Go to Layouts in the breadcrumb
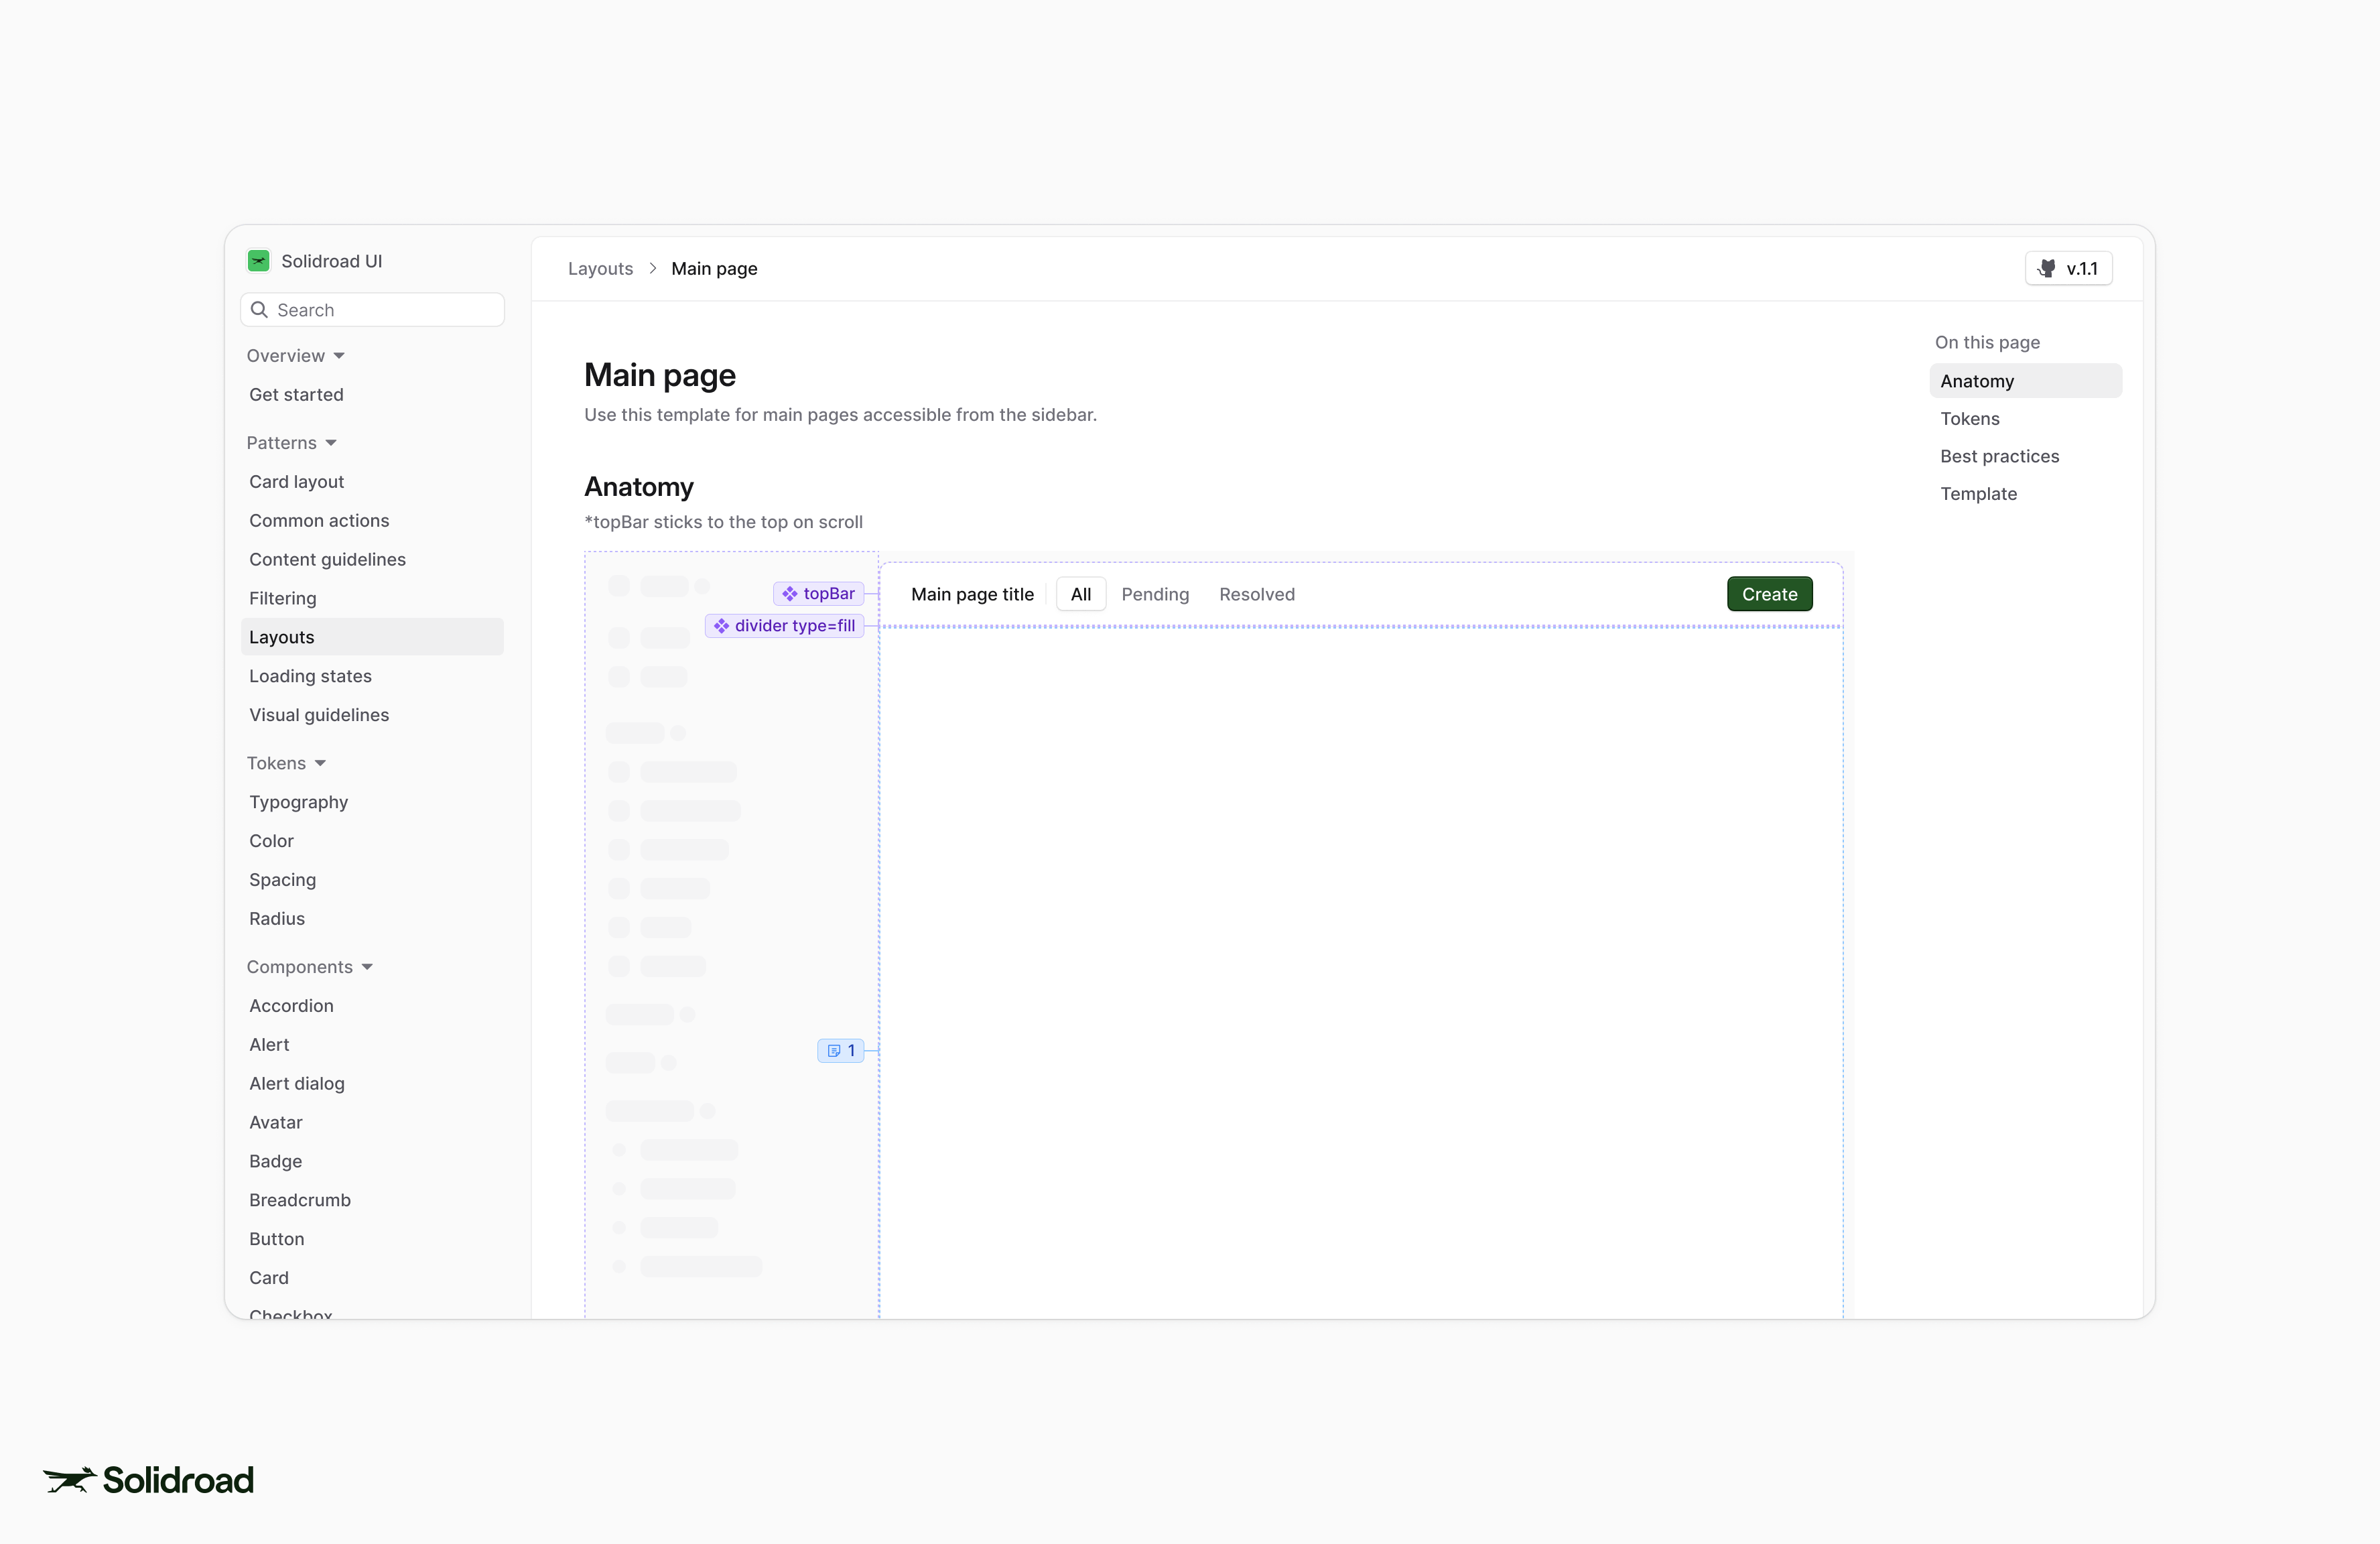 [x=600, y=269]
